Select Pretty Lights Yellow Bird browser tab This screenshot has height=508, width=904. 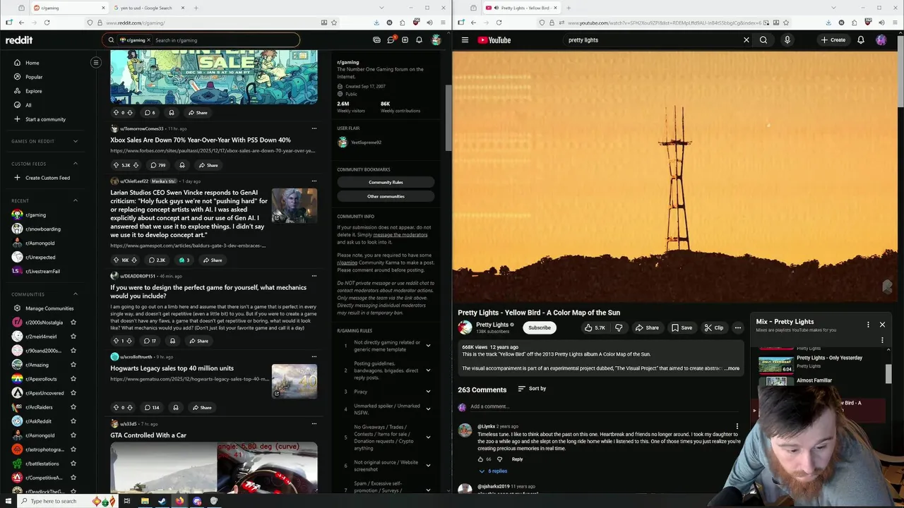(521, 8)
